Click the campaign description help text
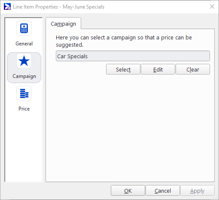 124,41
